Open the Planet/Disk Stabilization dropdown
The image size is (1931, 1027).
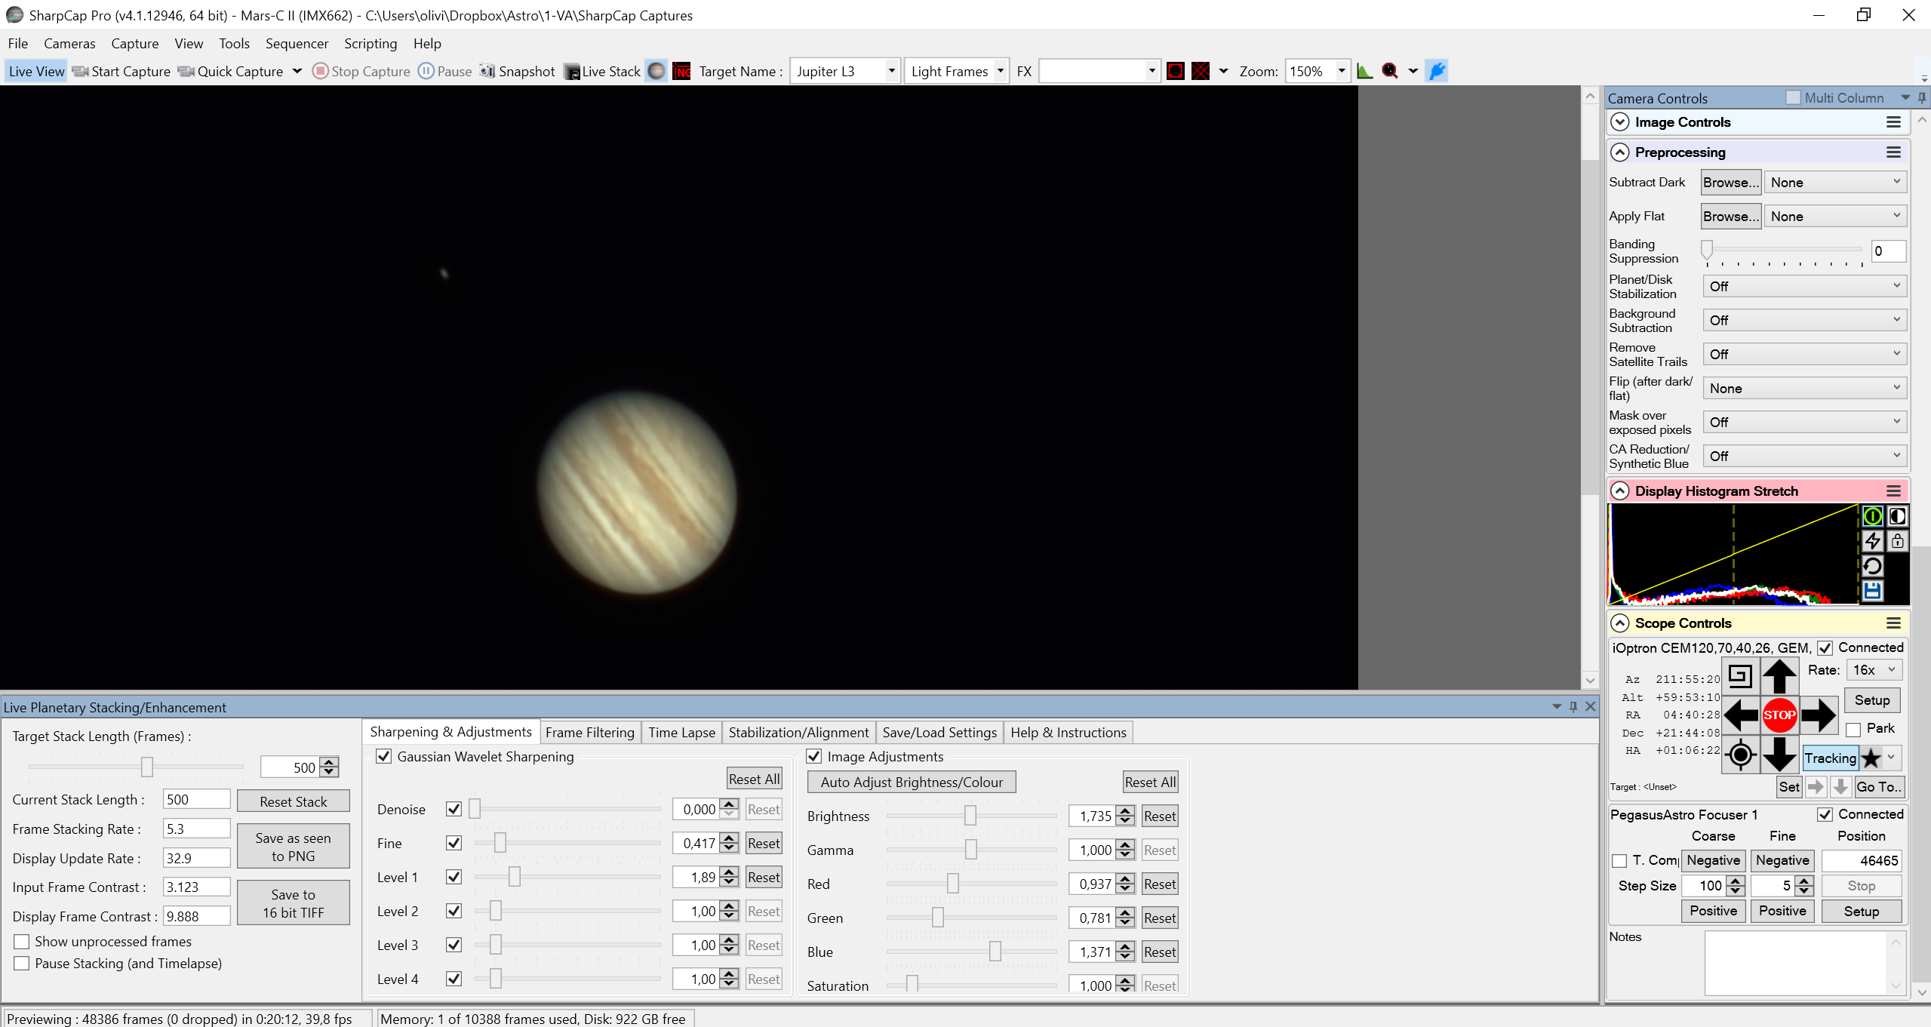(x=1804, y=286)
